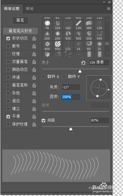The width and height of the screenshot is (123, 196).
Task: Click the 间距 spacing slider handle
Action: coord(71,129)
